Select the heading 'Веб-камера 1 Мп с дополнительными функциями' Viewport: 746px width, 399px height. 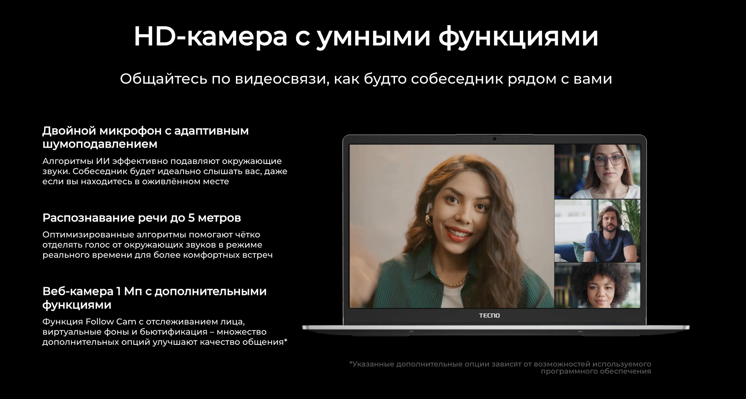coord(155,298)
